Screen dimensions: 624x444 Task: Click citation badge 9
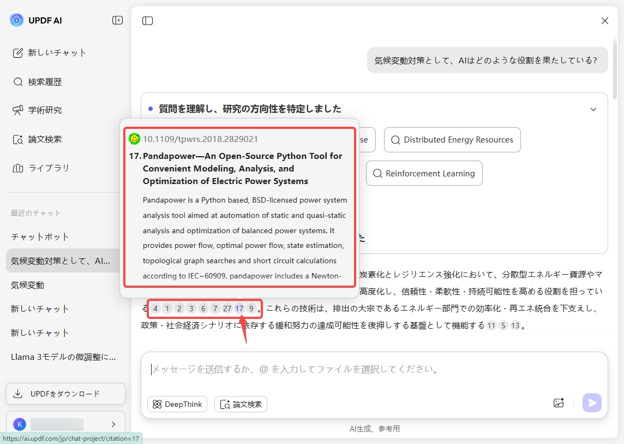click(x=251, y=309)
